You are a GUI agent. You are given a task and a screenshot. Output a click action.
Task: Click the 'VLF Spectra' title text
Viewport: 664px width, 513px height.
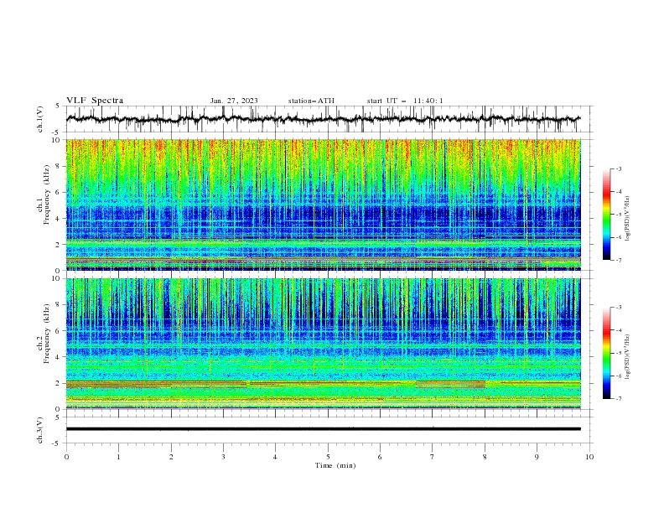click(x=95, y=101)
